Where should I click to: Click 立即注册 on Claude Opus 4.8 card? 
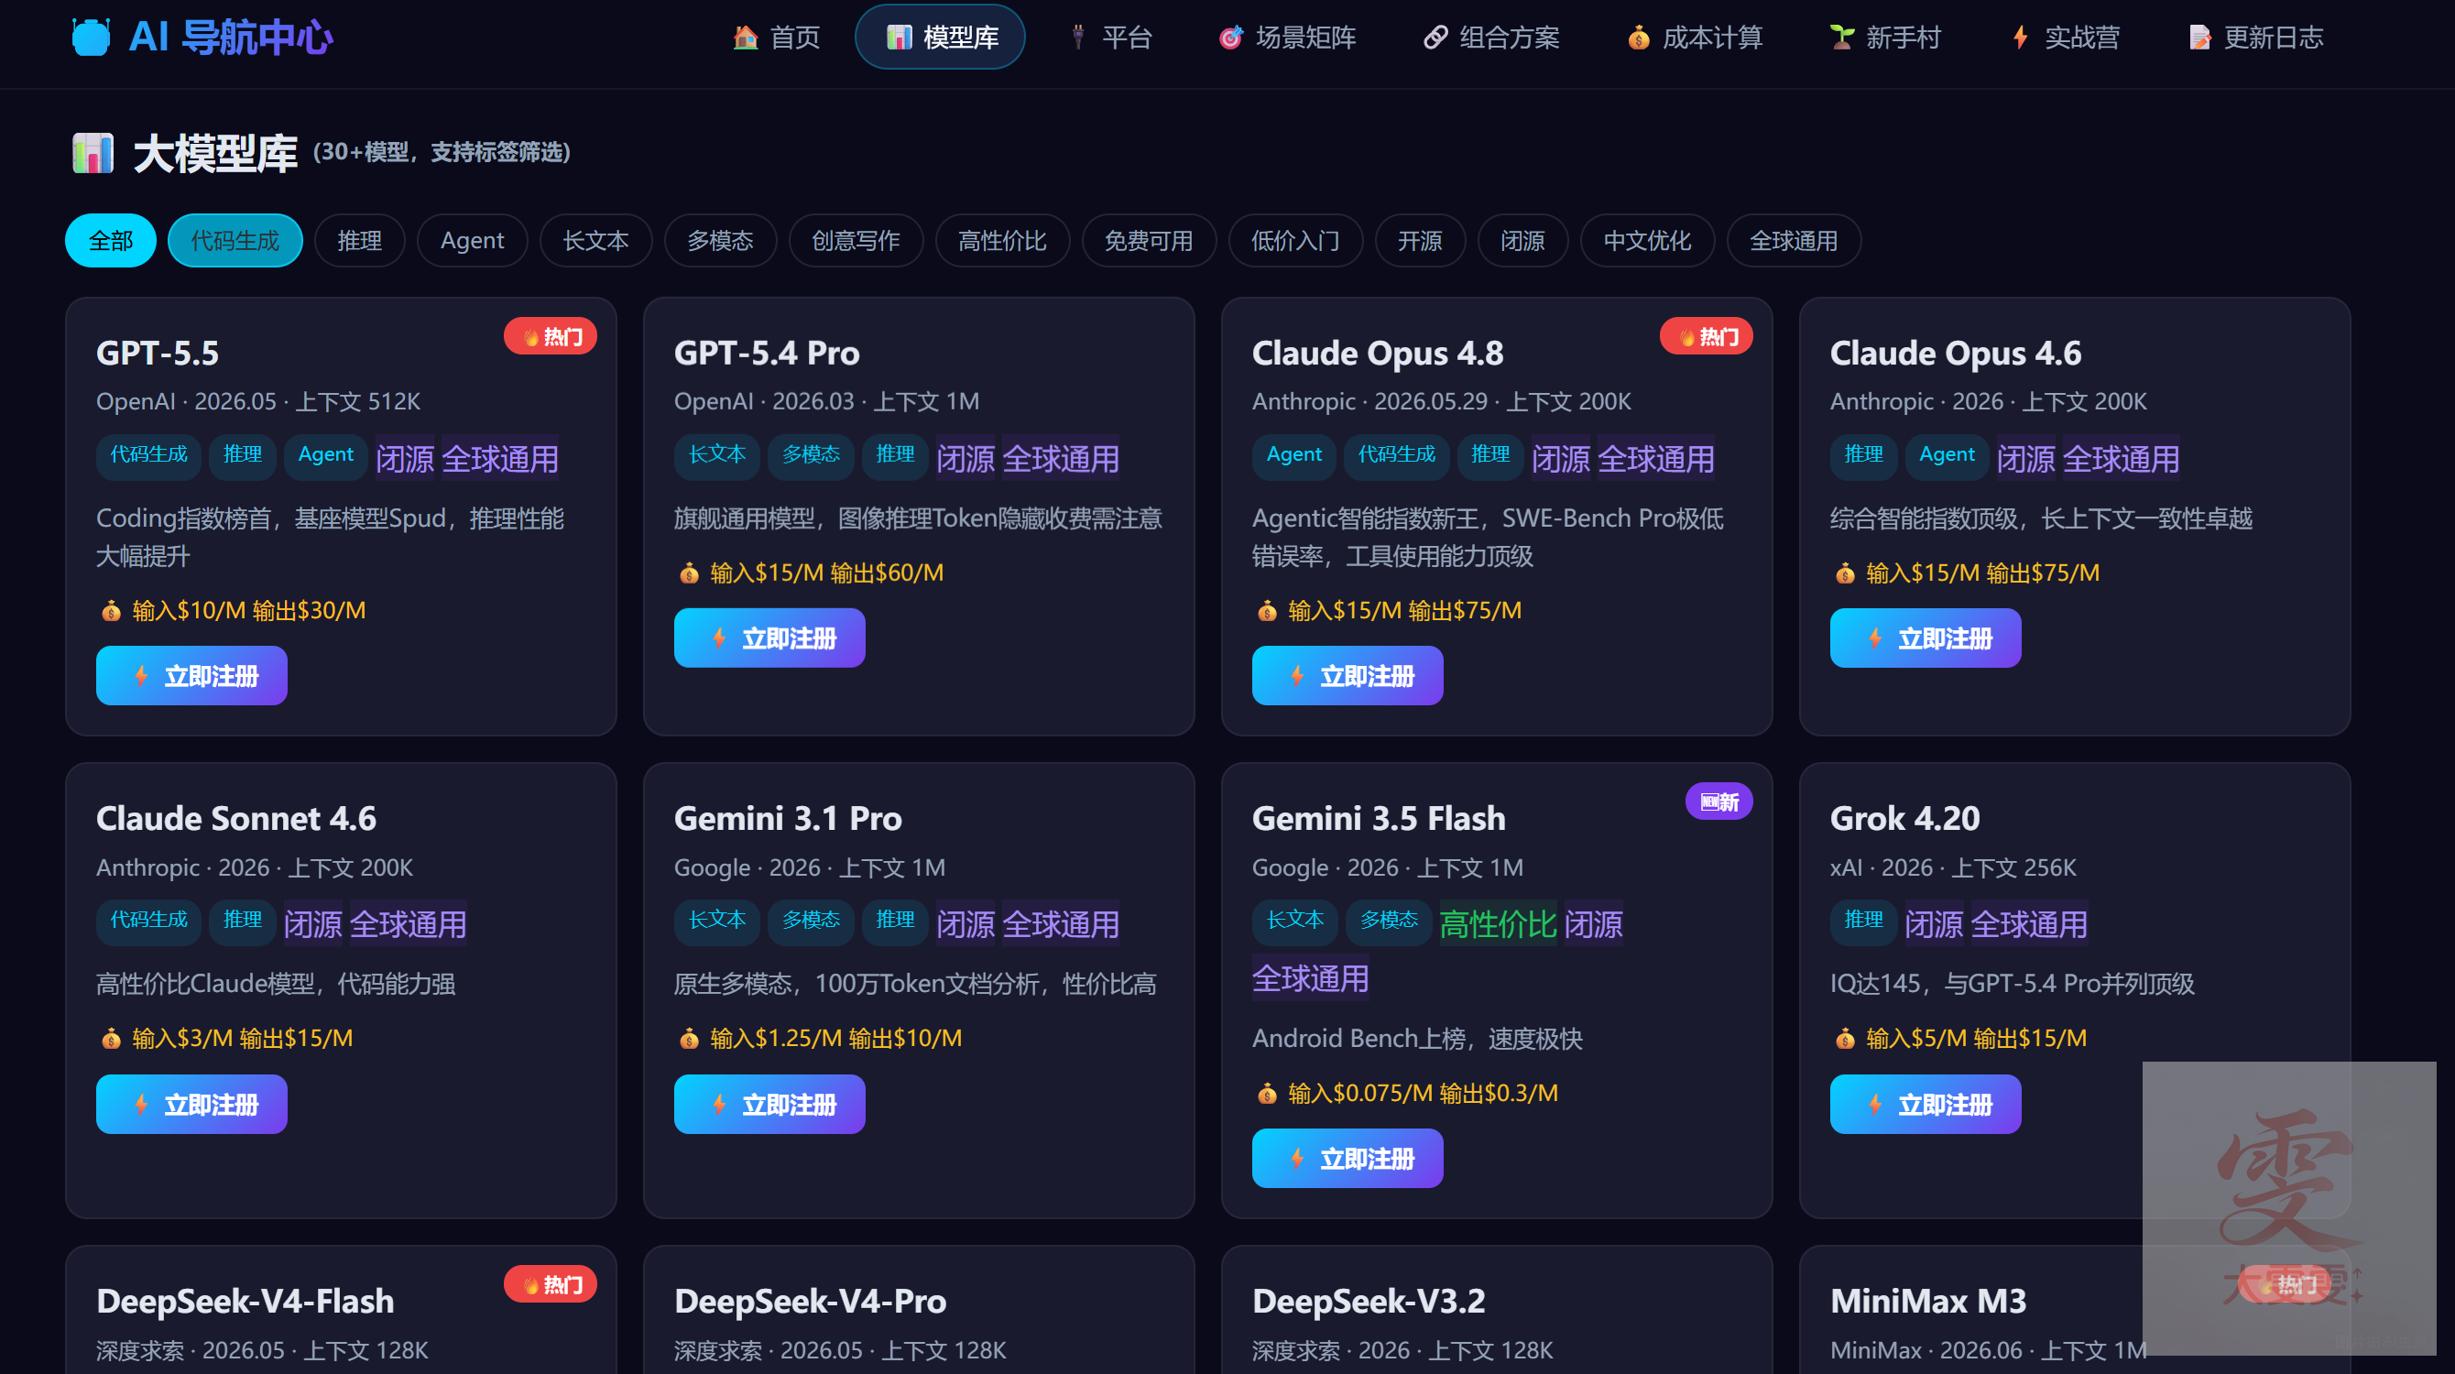tap(1348, 676)
